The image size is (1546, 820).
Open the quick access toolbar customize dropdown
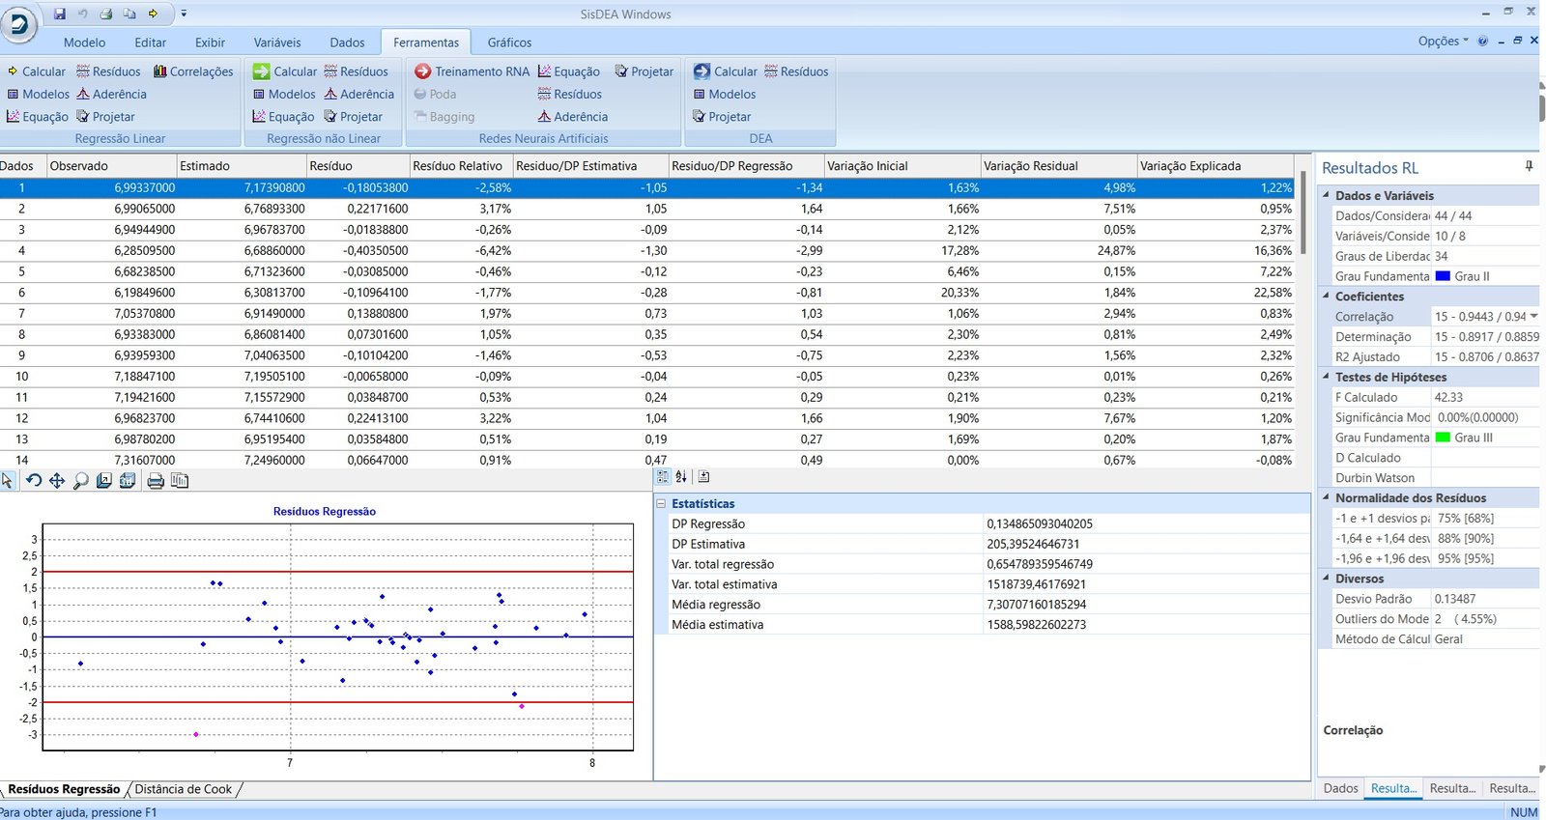(x=184, y=14)
